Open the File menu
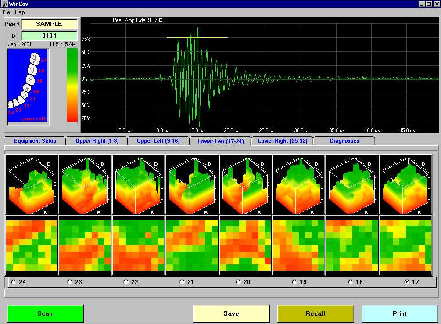This screenshot has height=324, width=441. [x=7, y=12]
